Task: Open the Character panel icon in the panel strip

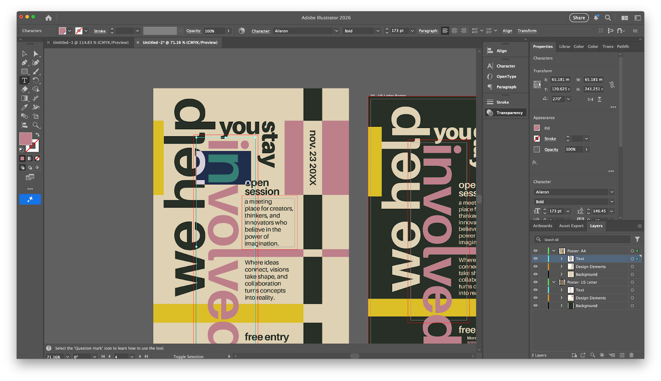Action: pyautogui.click(x=505, y=66)
